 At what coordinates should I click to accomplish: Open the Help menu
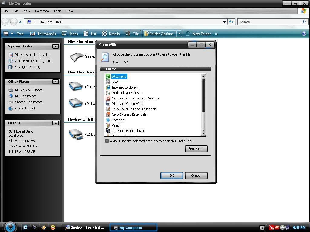pyautogui.click(x=69, y=11)
